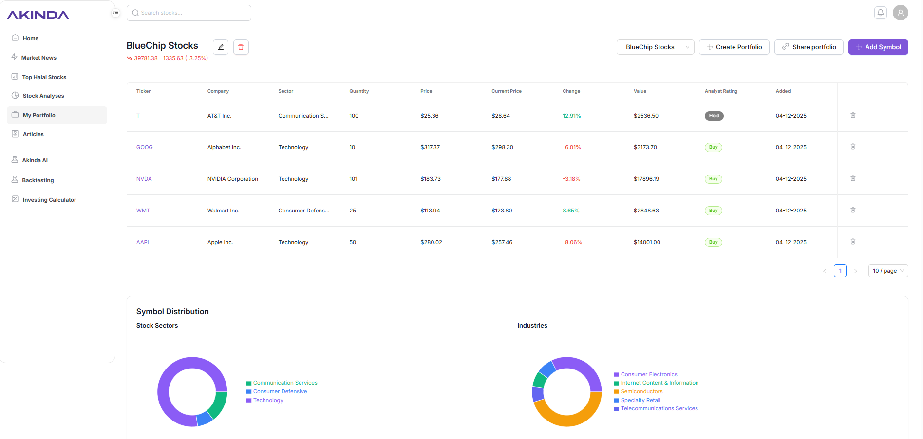
Task: Open the Market News section
Action: [x=39, y=57]
